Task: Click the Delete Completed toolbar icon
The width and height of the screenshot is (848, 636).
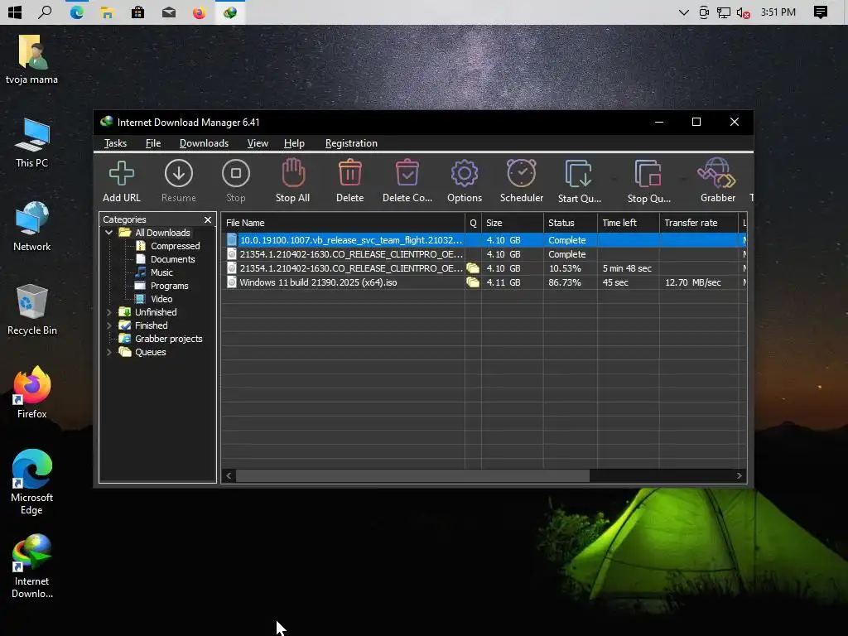Action: click(x=407, y=173)
